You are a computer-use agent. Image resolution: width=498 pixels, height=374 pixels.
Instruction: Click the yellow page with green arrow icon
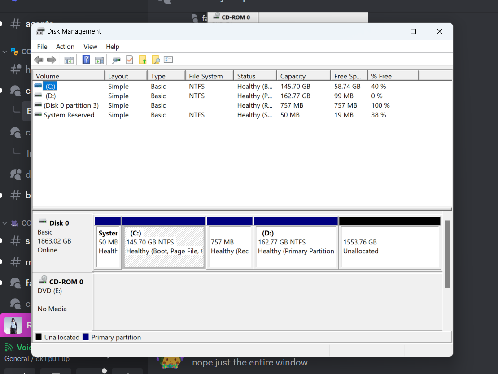click(x=143, y=60)
